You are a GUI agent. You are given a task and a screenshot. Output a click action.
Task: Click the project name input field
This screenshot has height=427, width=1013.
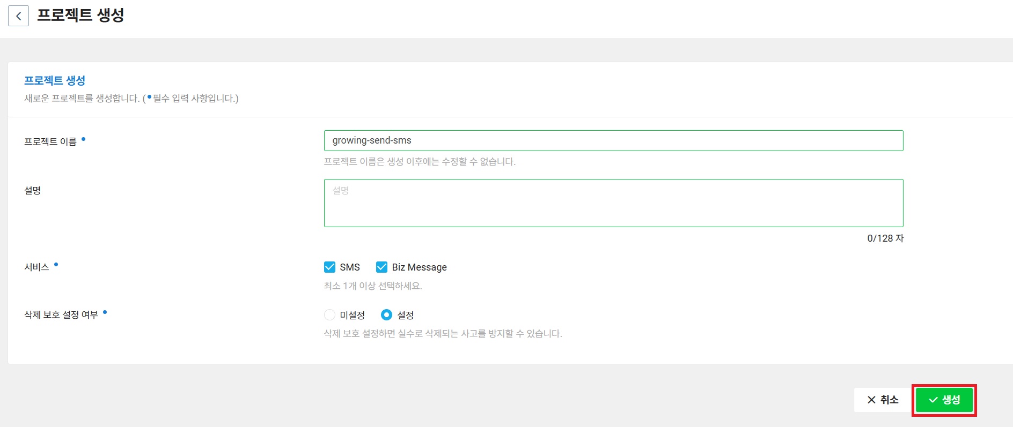[x=613, y=140]
